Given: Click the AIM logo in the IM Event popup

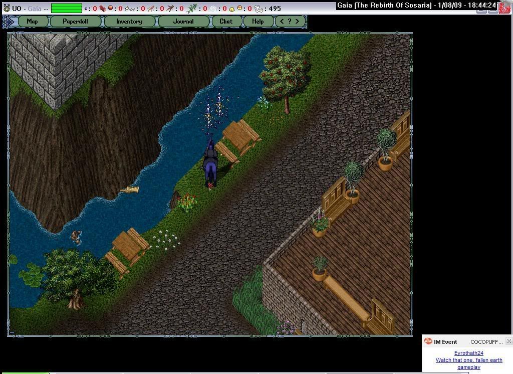Looking at the screenshot, I should point(428,341).
